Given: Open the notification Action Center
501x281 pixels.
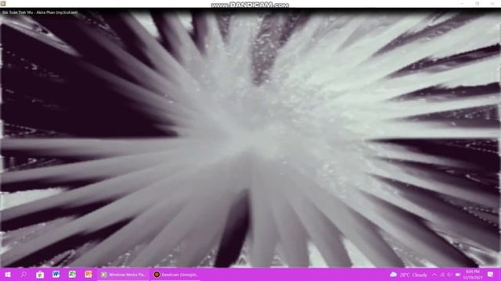Looking at the screenshot, I should [491, 274].
